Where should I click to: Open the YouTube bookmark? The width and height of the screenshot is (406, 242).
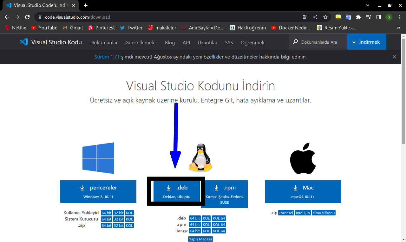tap(44, 28)
